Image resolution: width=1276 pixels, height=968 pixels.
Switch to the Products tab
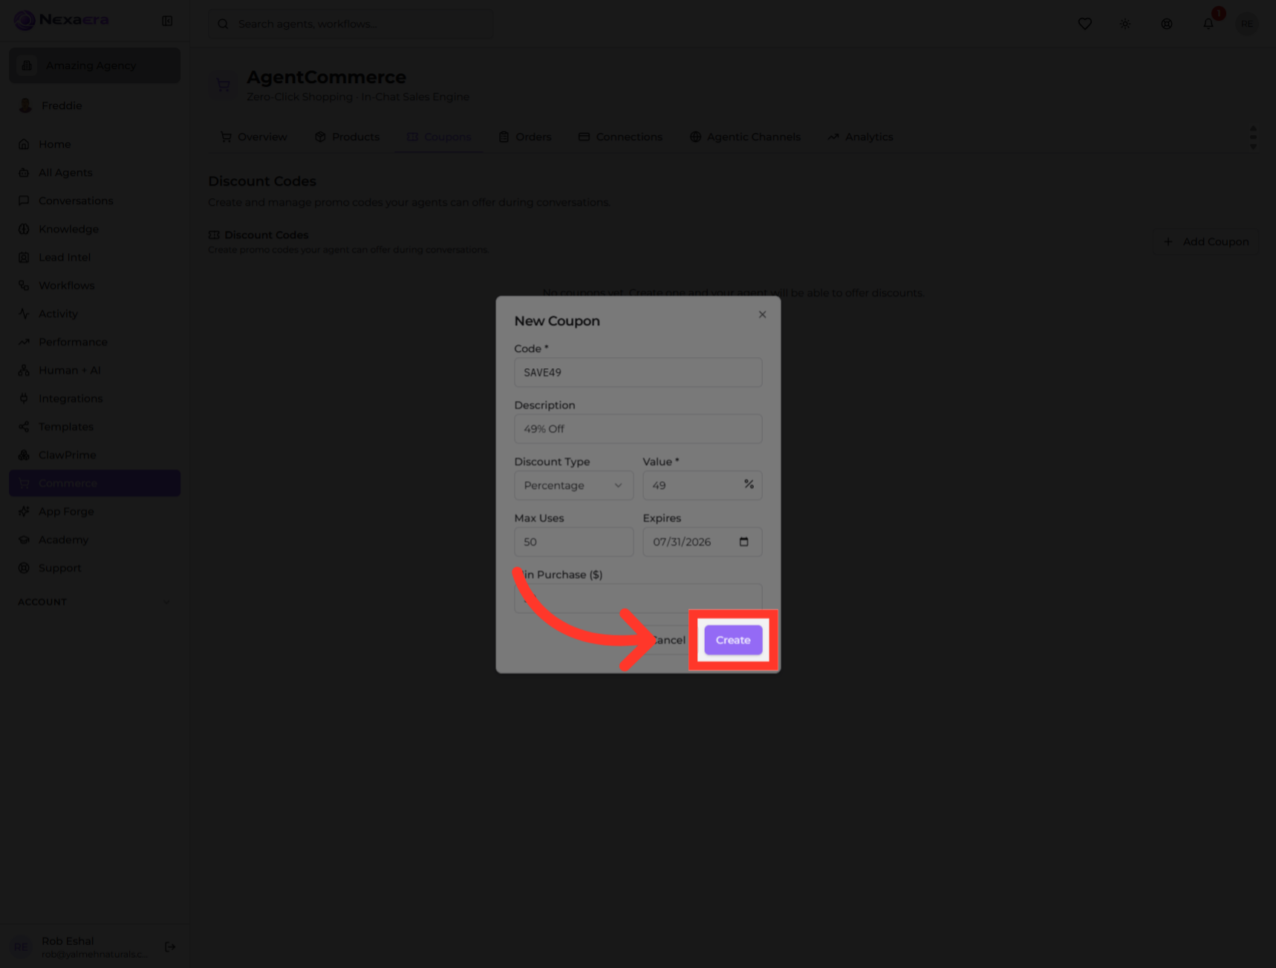tap(347, 137)
